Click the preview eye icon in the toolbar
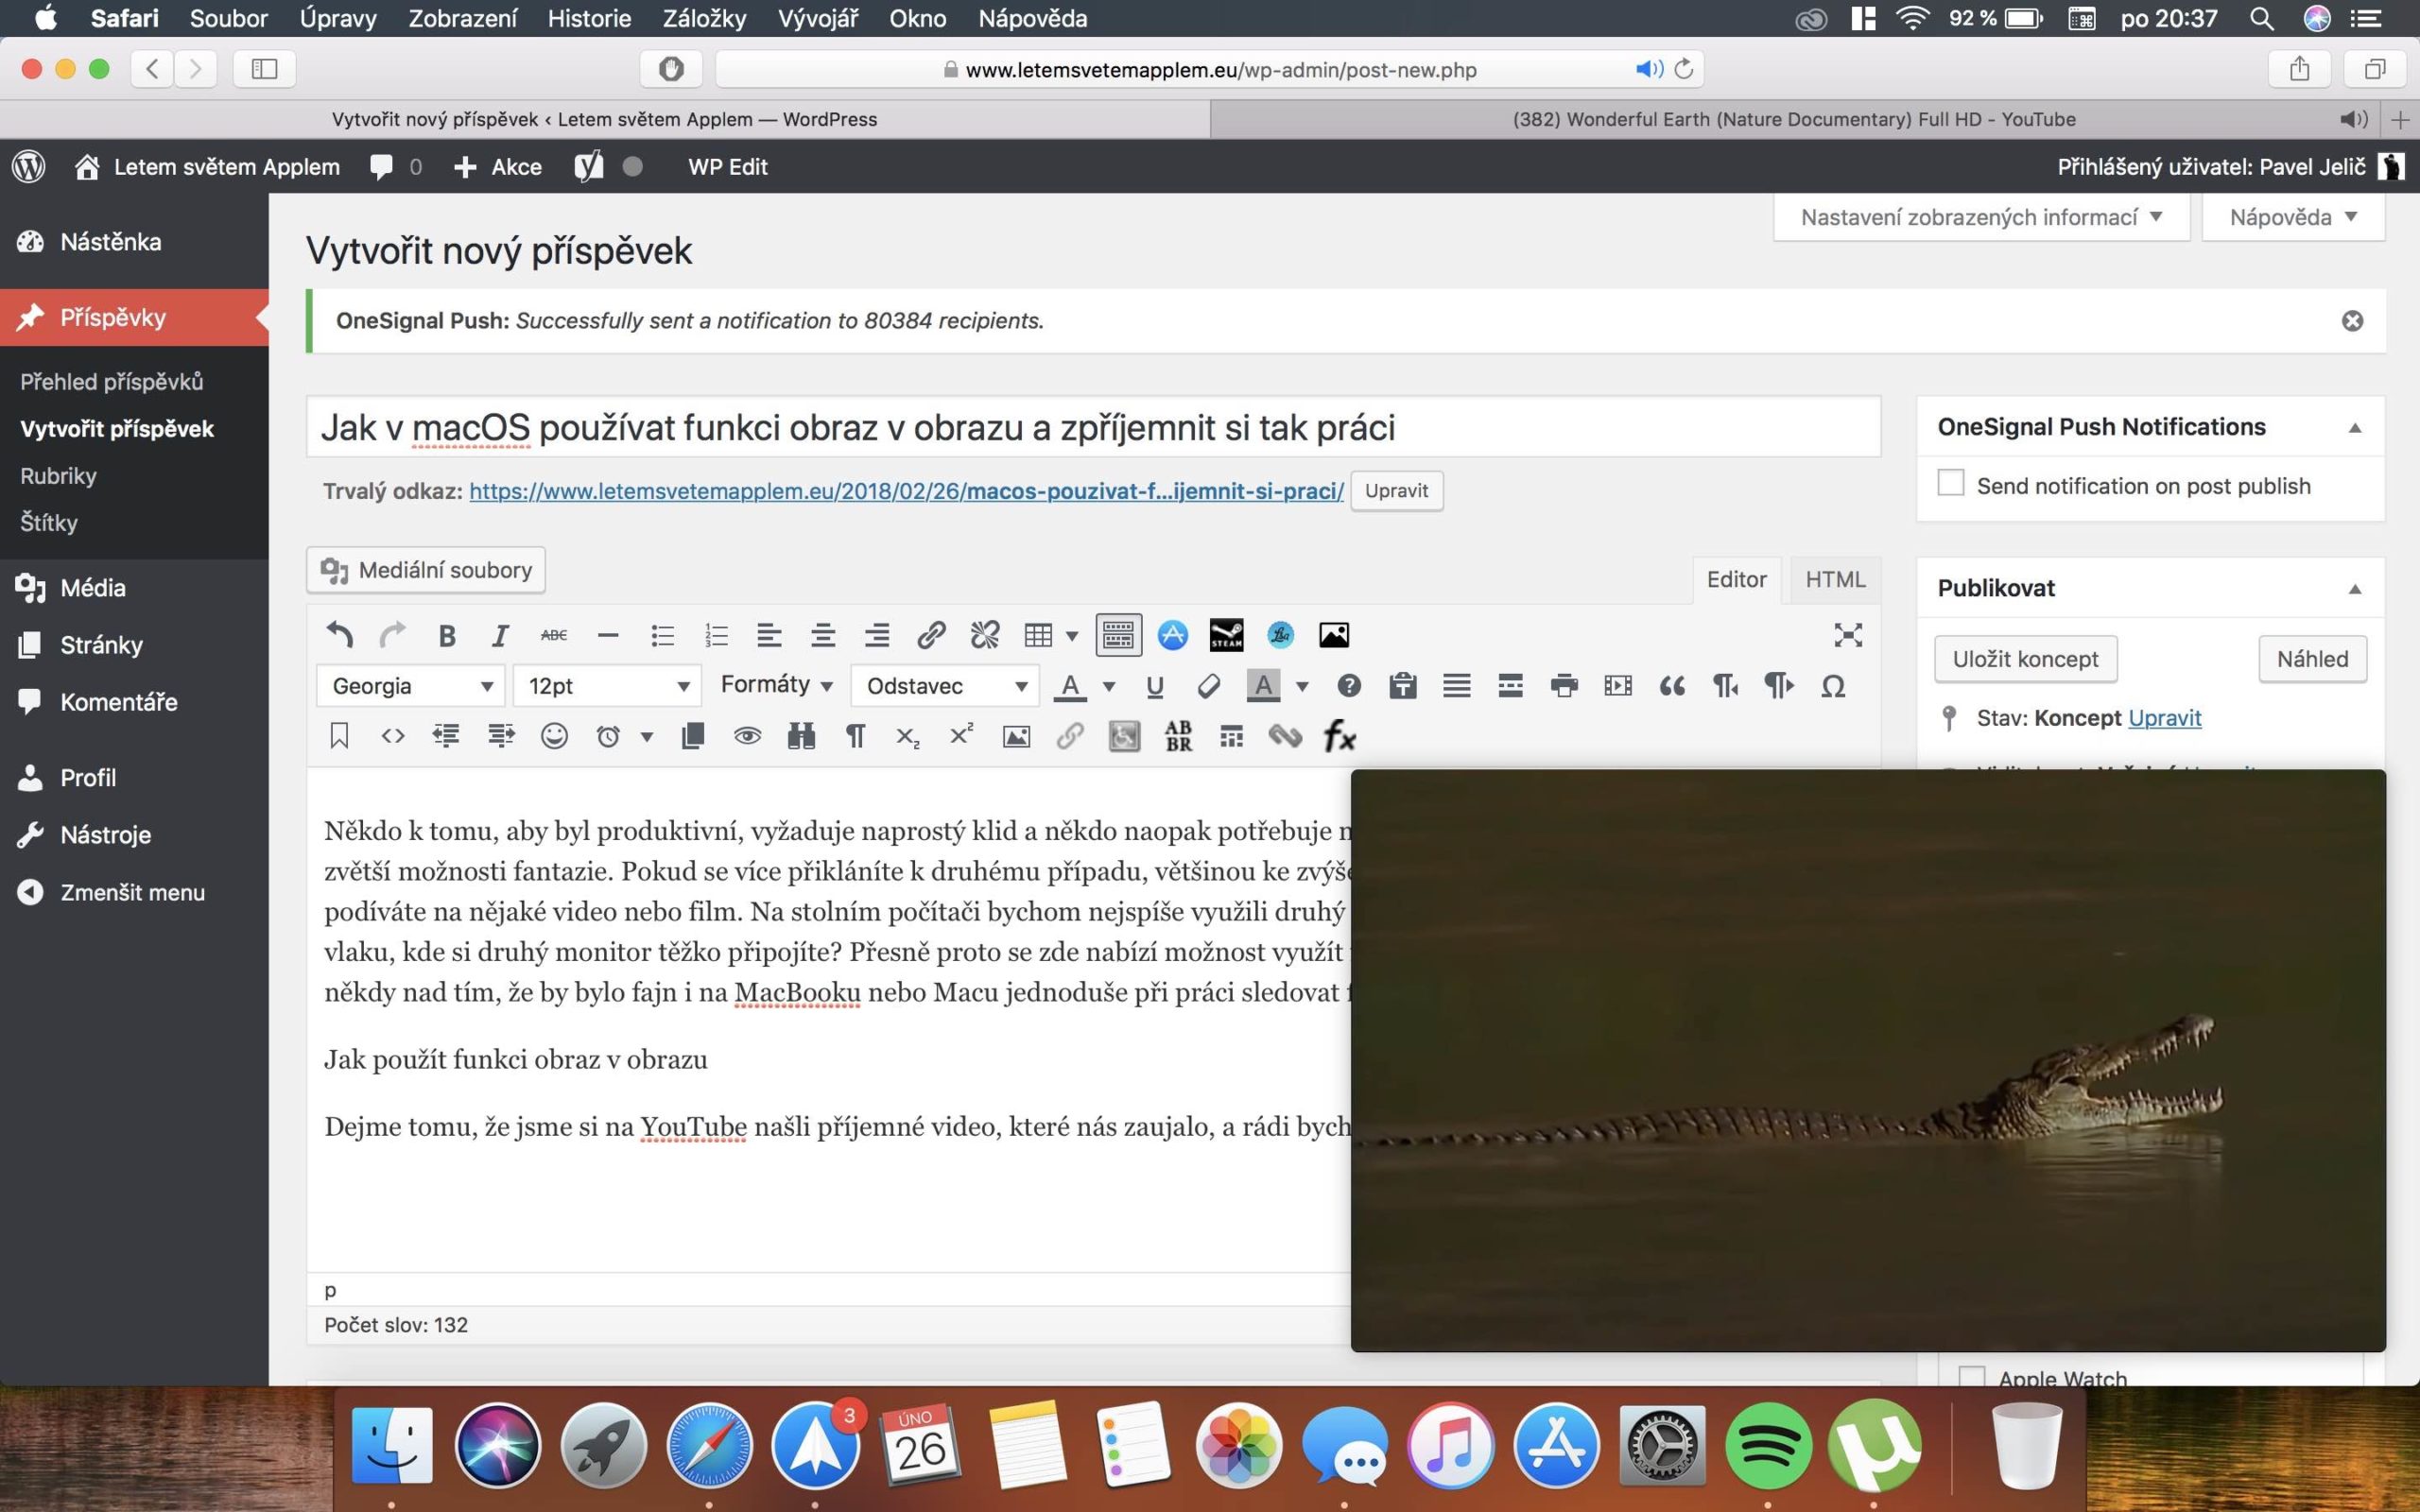Viewport: 2420px width, 1512px height. click(747, 737)
